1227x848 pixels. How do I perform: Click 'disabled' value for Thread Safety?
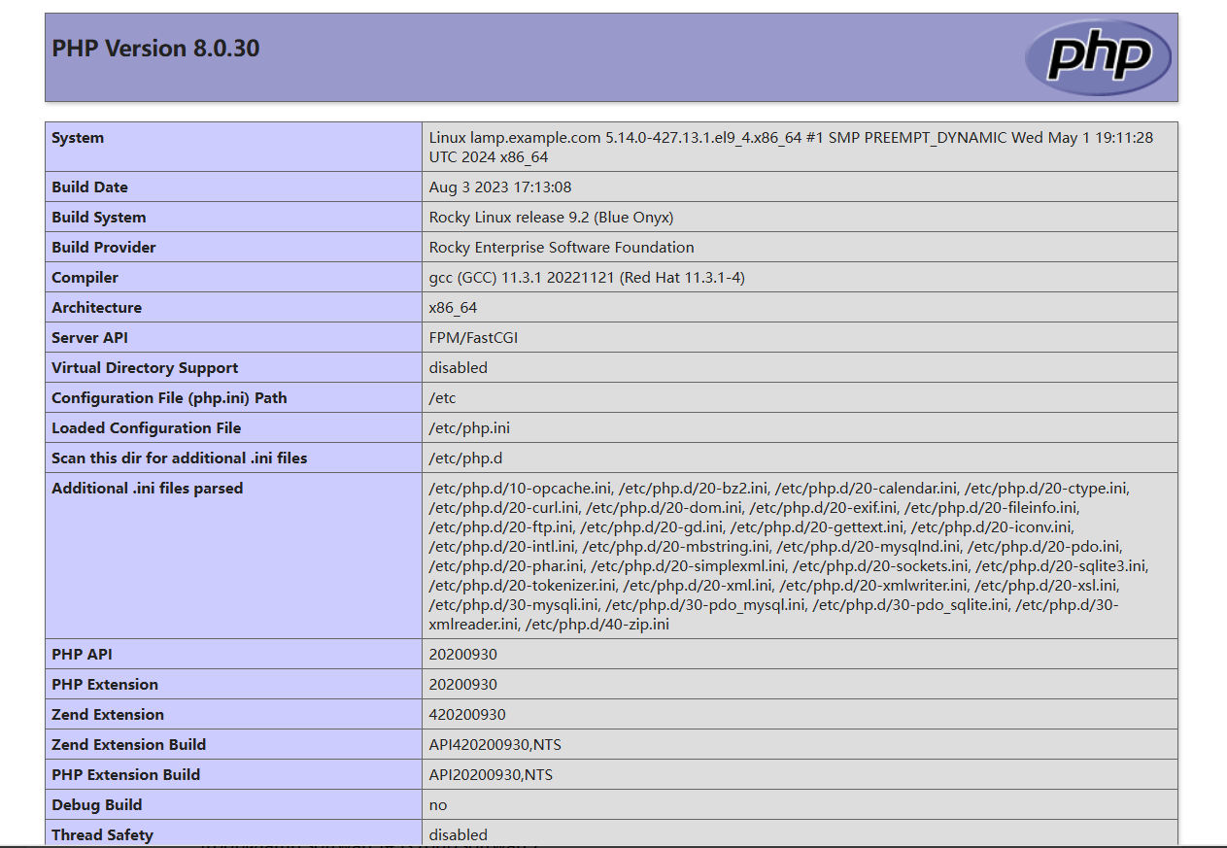coord(459,835)
